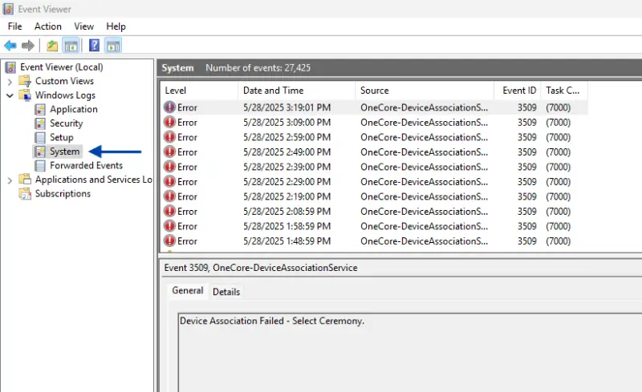The height and width of the screenshot is (392, 642).
Task: Expand Applications and Services Logs node
Action: click(x=10, y=180)
